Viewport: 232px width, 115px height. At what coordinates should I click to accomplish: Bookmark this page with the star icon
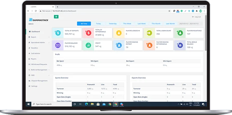click(169, 11)
